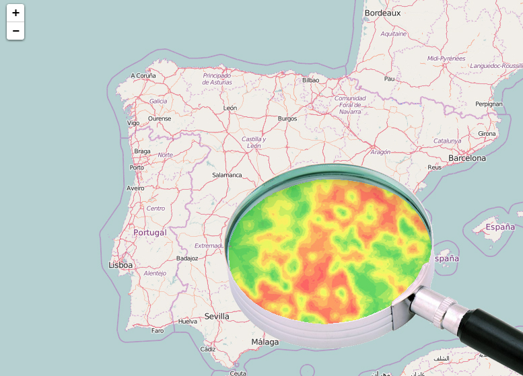Click the Salamanca city label
The image size is (523, 376).
(x=227, y=175)
